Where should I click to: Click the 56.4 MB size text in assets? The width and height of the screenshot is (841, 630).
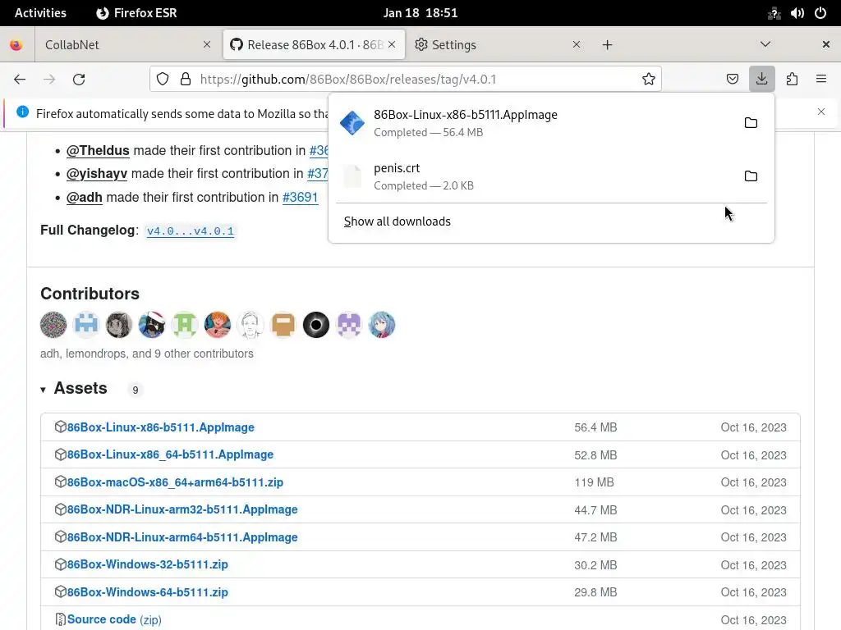click(x=595, y=427)
